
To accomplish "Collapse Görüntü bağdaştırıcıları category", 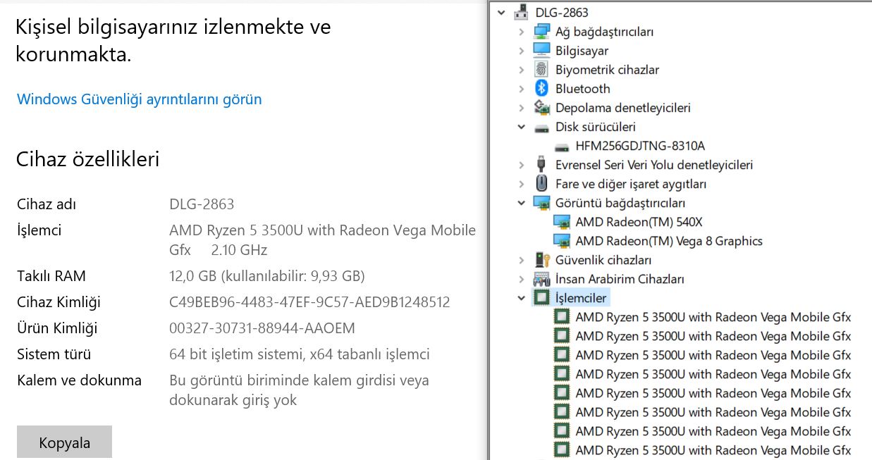I will 521,203.
